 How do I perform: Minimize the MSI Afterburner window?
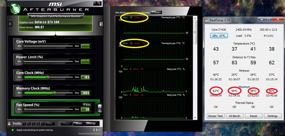click(x=95, y=3)
